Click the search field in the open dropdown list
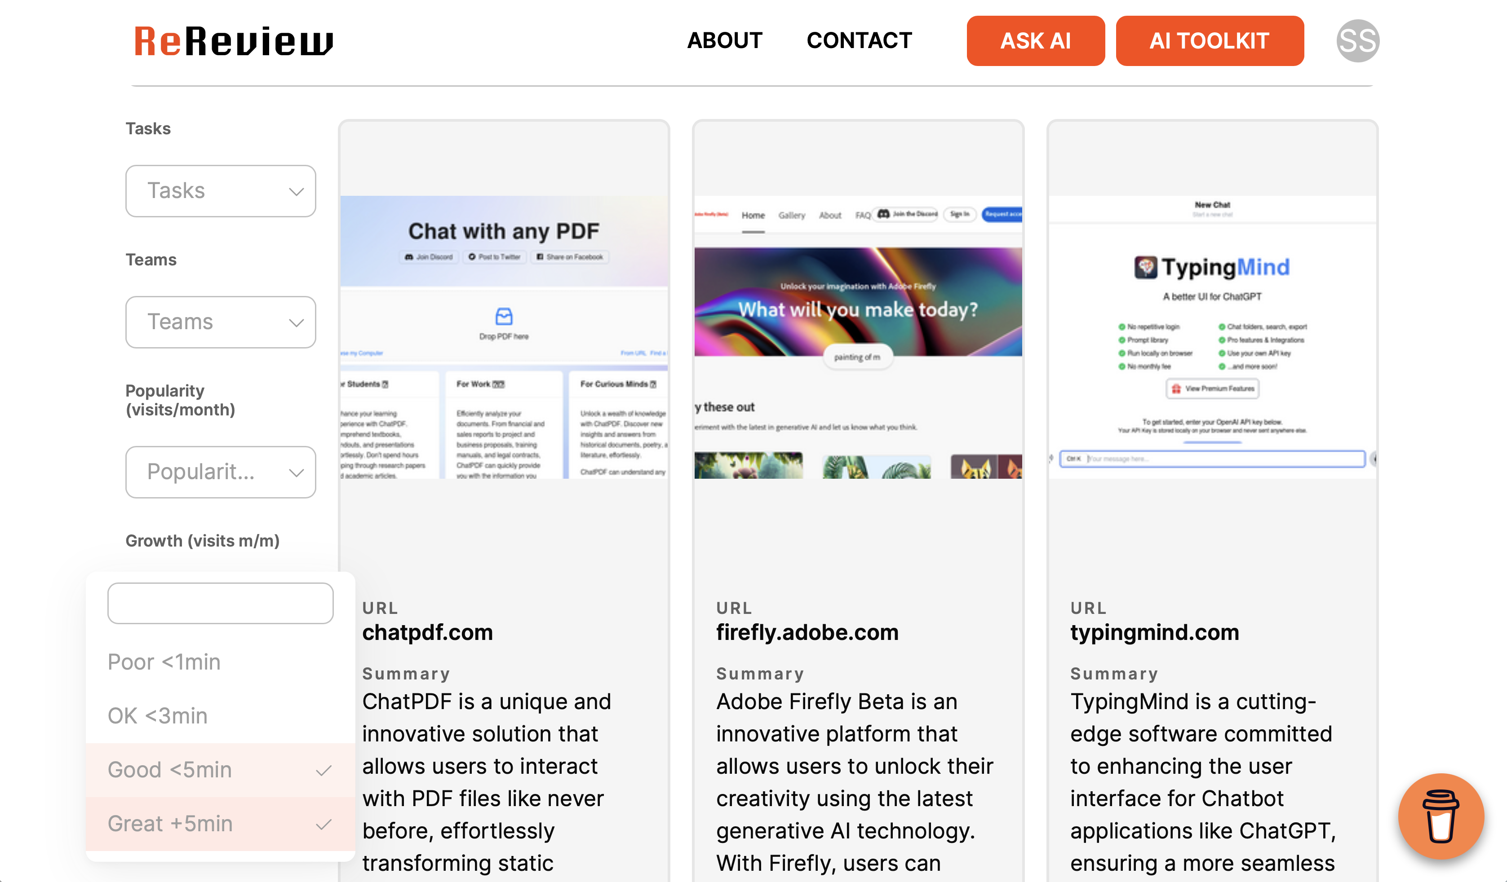1507x882 pixels. point(221,603)
